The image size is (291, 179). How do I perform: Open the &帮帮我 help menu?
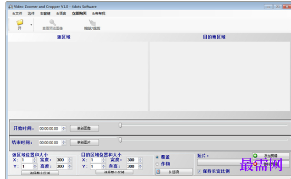click(99, 13)
